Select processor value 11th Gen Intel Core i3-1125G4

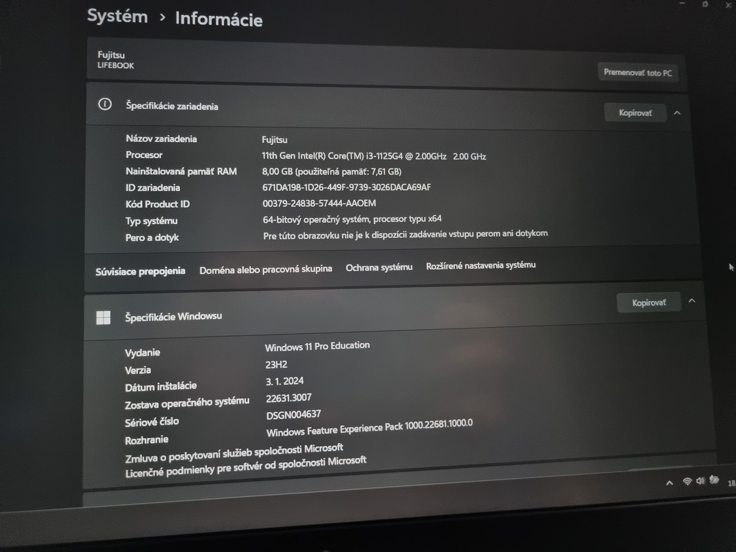[x=374, y=156]
